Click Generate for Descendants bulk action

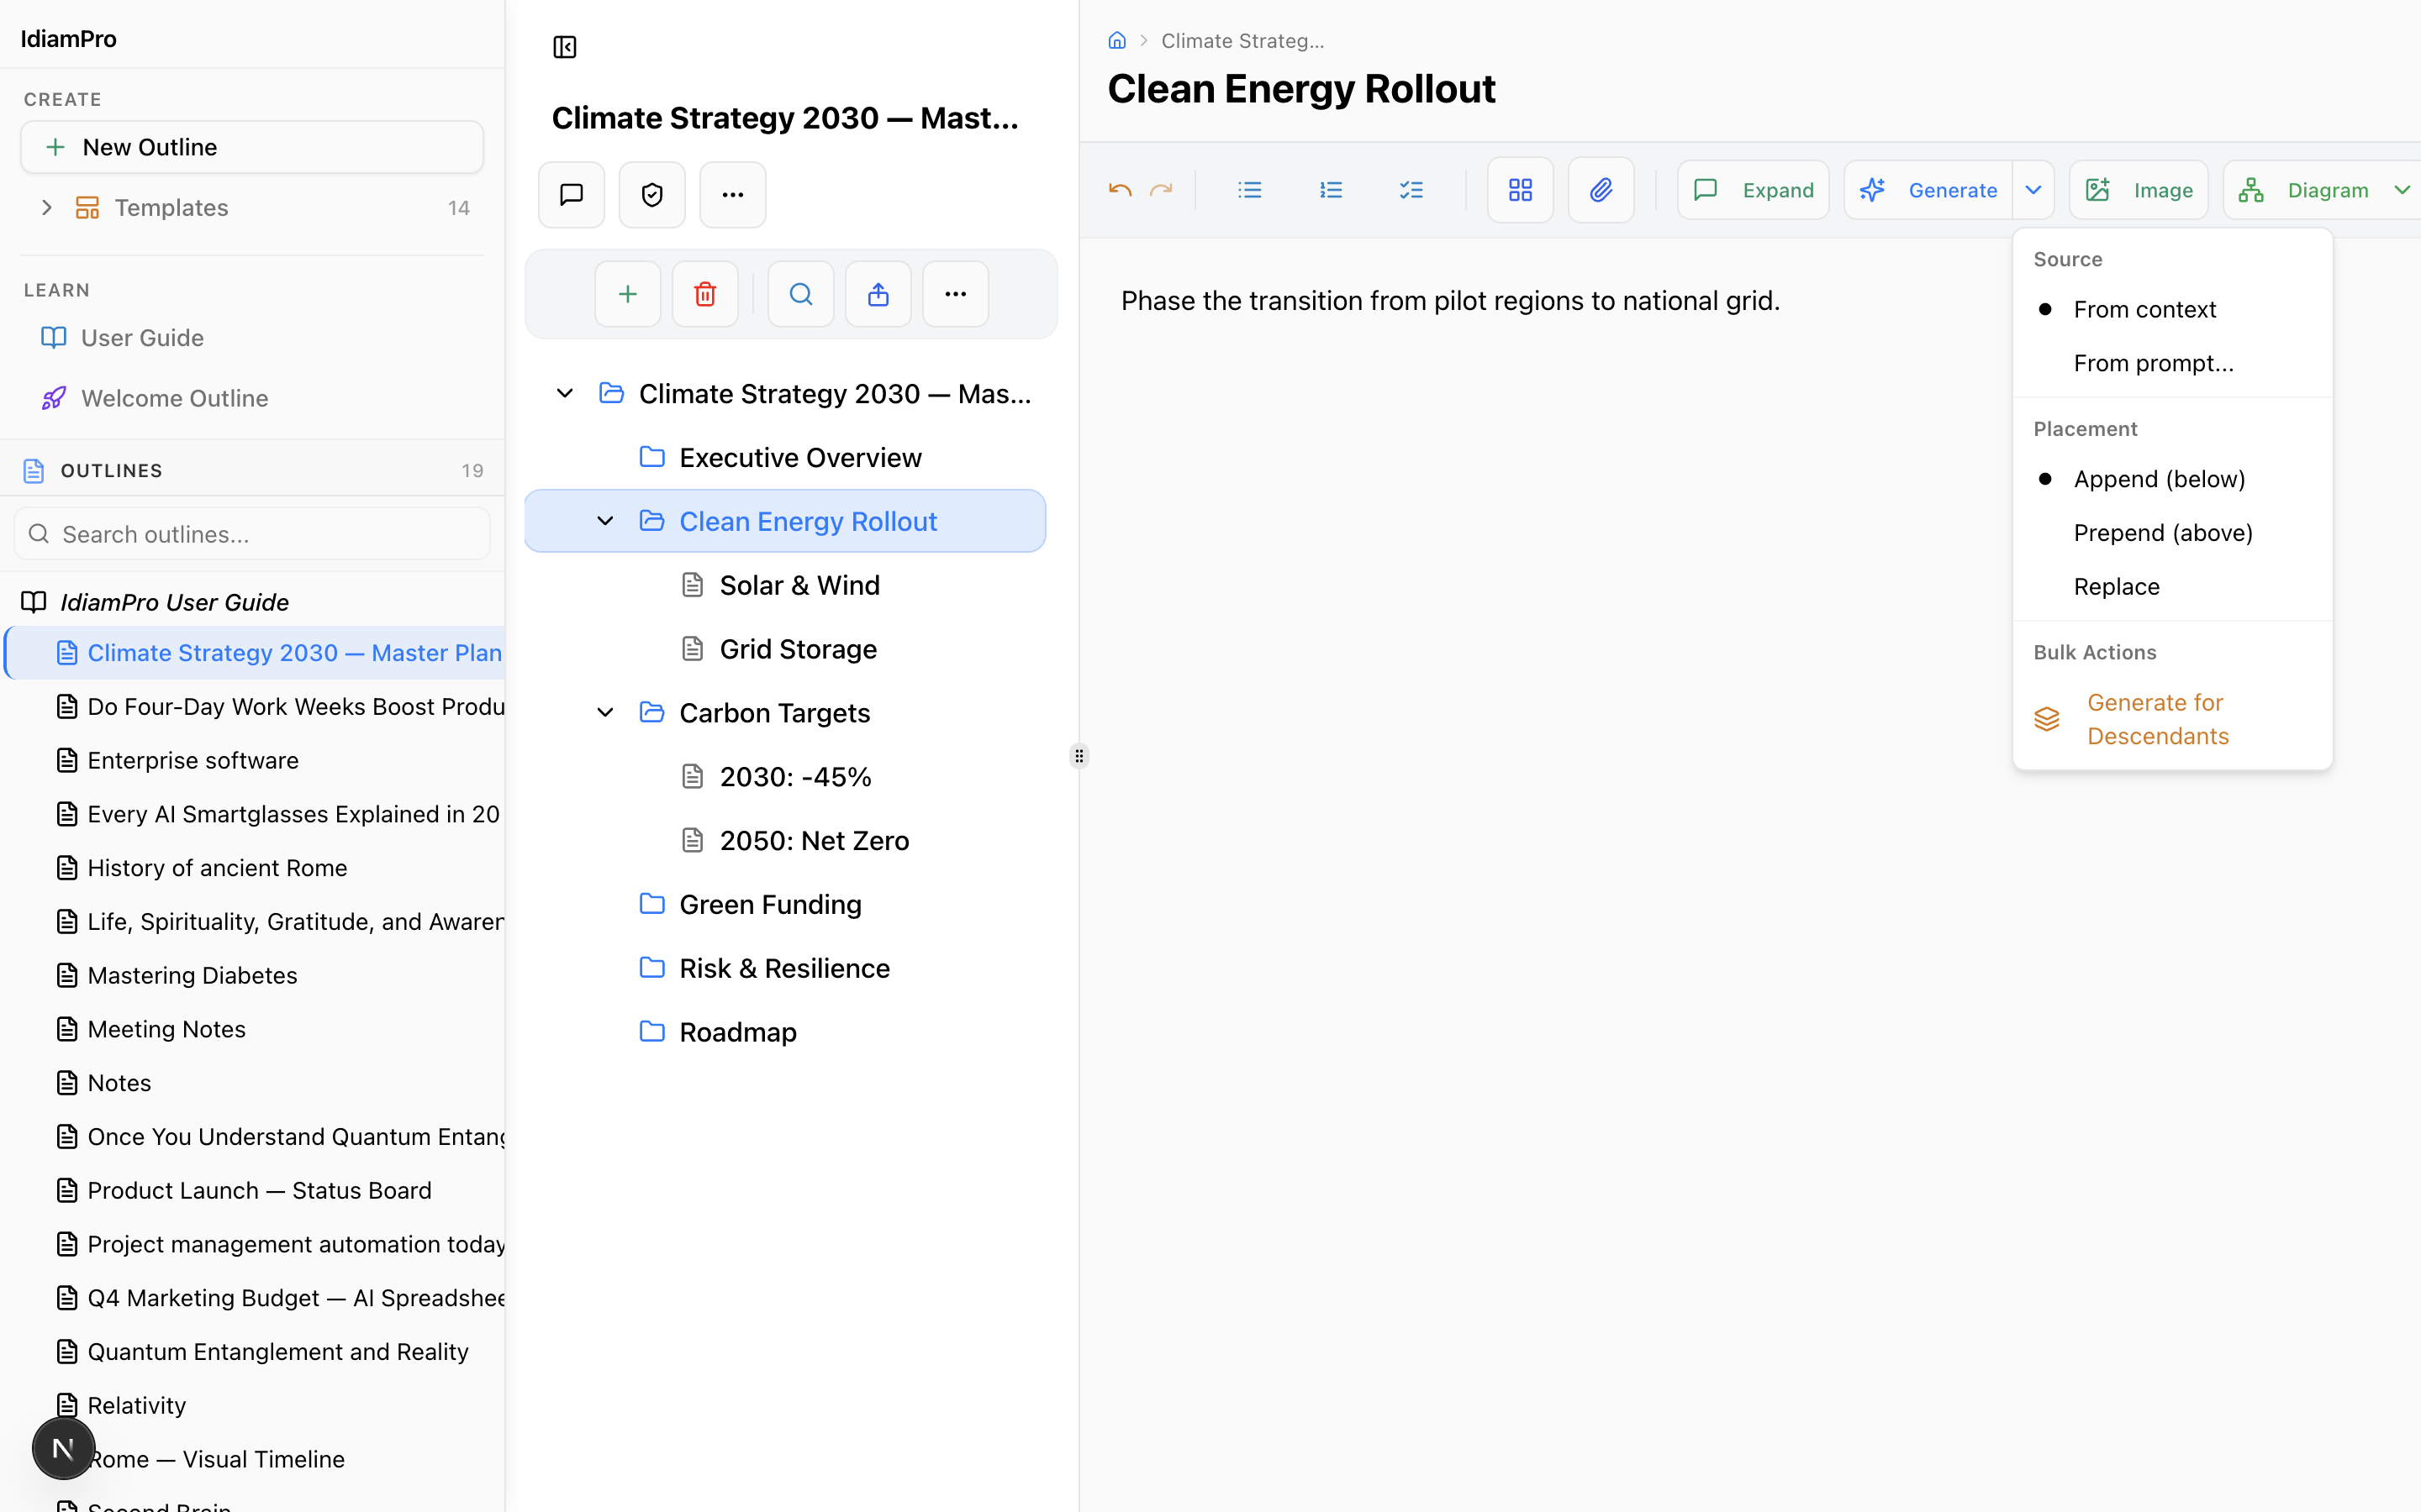(2172, 719)
